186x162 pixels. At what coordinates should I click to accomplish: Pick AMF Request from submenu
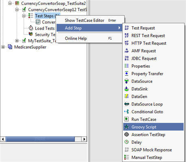click(154, 51)
